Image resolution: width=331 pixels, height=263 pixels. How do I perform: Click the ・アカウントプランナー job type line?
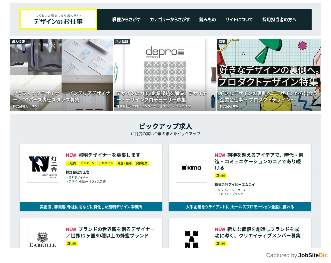click(x=230, y=194)
